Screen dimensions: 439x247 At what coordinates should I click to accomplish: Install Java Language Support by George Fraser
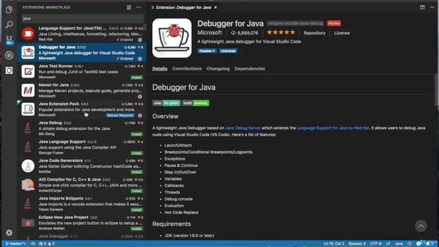pyautogui.click(x=137, y=153)
